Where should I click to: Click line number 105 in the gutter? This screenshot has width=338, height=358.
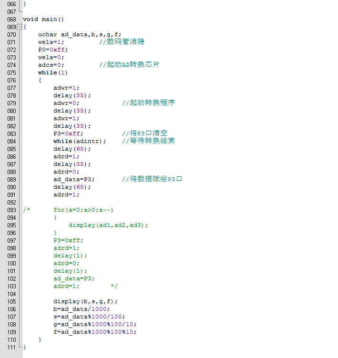(x=11, y=302)
